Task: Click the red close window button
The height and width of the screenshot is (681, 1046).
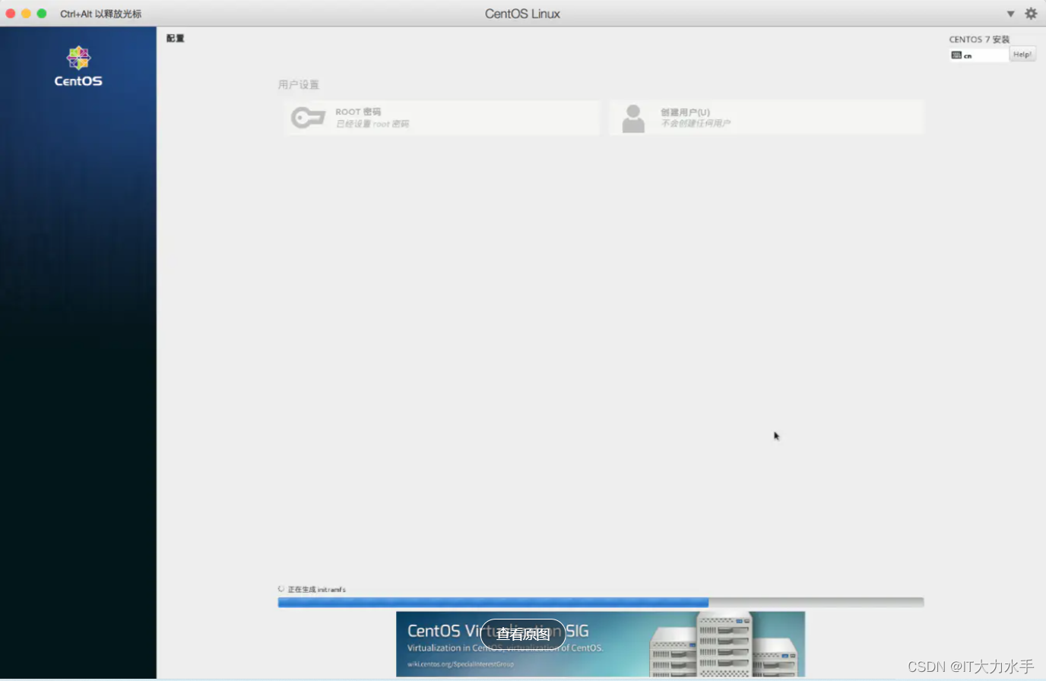Action: tap(11, 14)
